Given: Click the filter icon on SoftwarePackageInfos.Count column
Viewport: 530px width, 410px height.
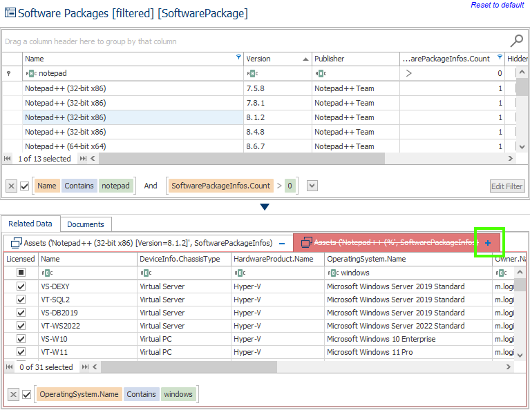Looking at the screenshot, I should point(500,57).
